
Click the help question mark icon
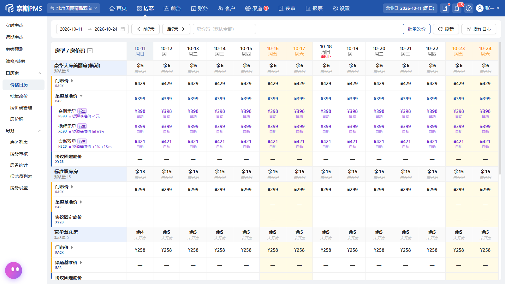(469, 8)
